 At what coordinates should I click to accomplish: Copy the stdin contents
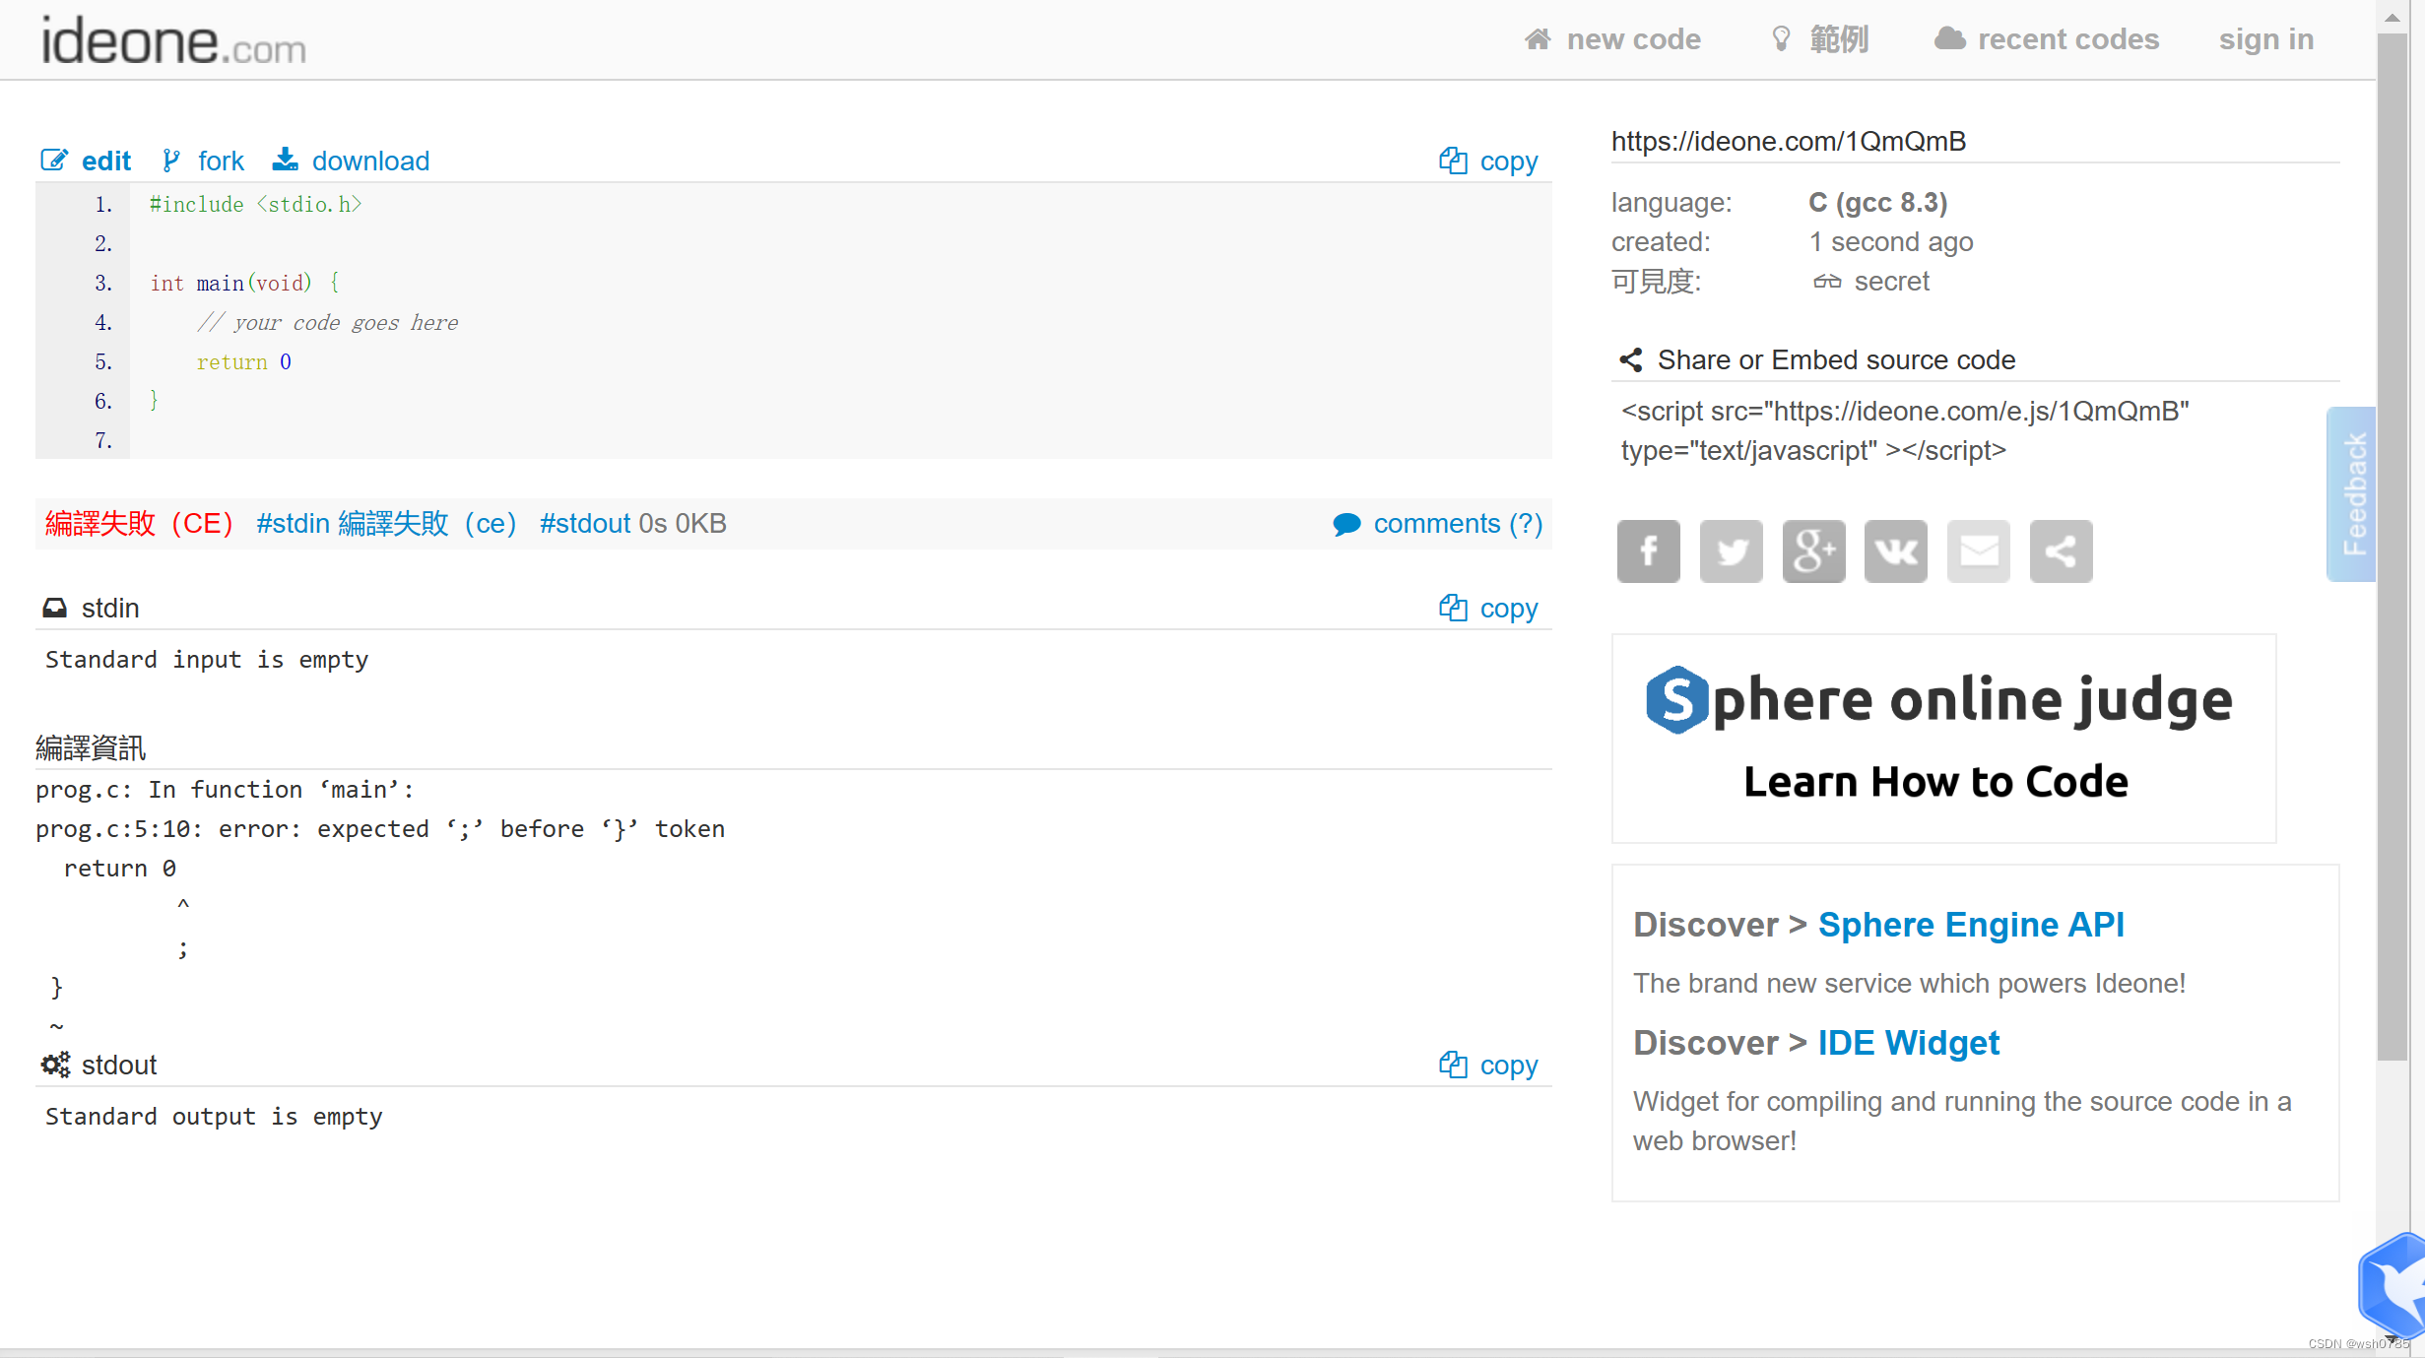tap(1508, 609)
